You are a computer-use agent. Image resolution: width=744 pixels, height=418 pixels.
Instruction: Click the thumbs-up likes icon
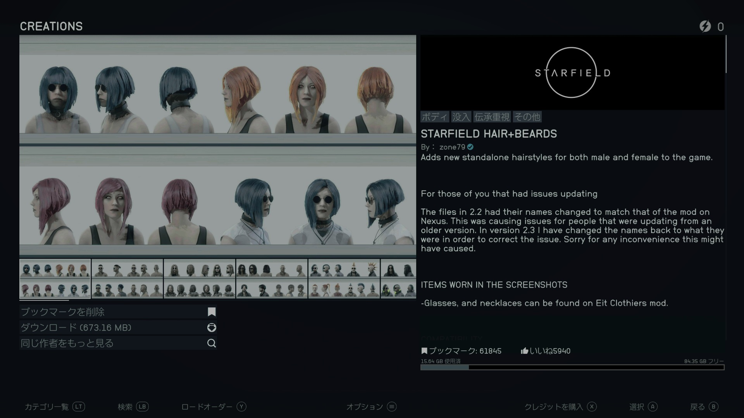coord(524,351)
